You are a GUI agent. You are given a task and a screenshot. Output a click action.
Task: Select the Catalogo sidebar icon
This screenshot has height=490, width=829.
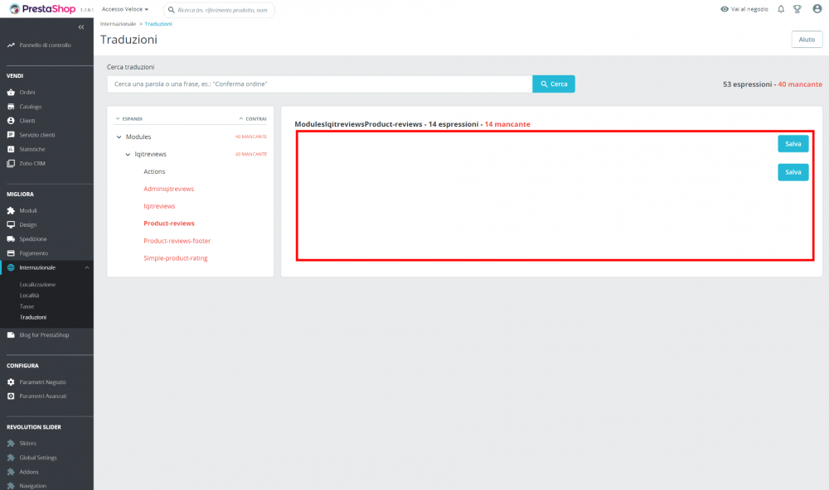click(x=11, y=106)
